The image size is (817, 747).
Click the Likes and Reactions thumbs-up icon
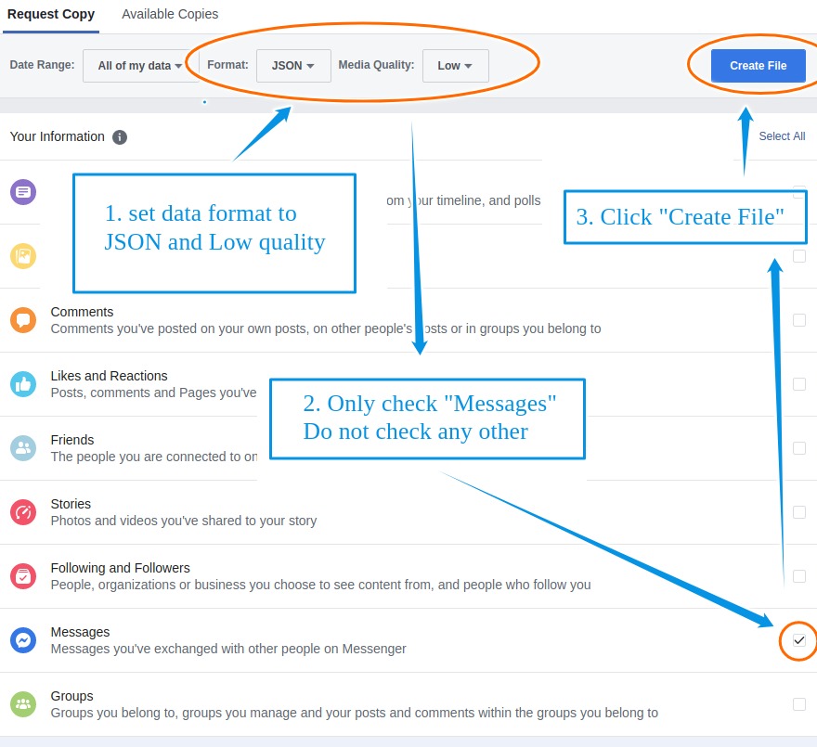(22, 384)
